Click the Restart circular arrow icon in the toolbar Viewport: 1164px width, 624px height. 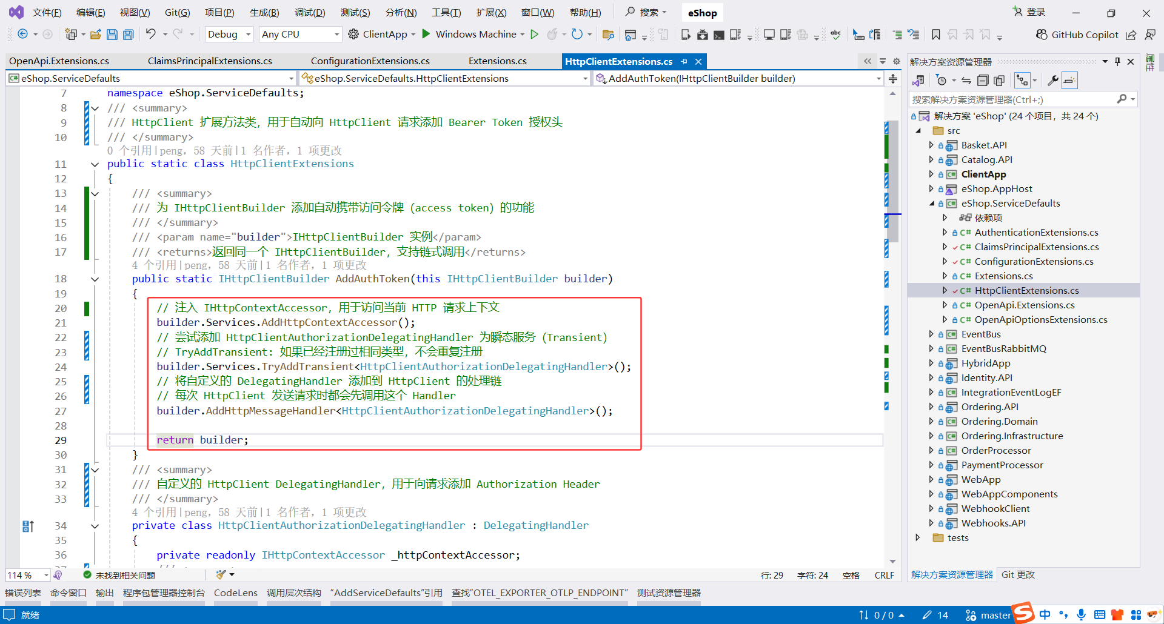577,34
